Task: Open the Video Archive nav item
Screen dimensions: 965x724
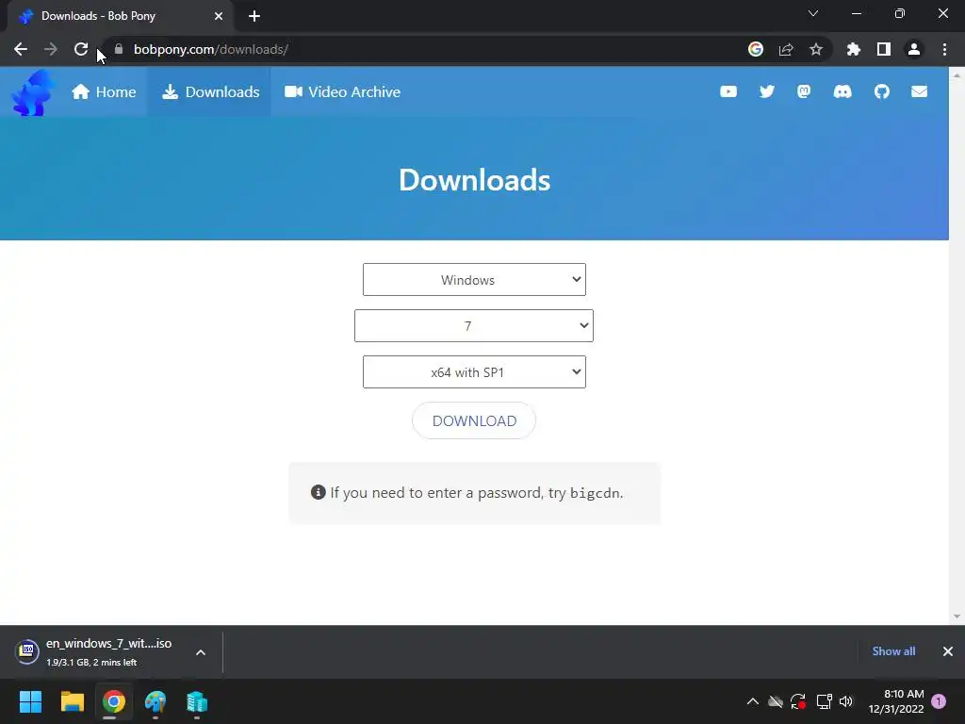Action: [x=342, y=91]
